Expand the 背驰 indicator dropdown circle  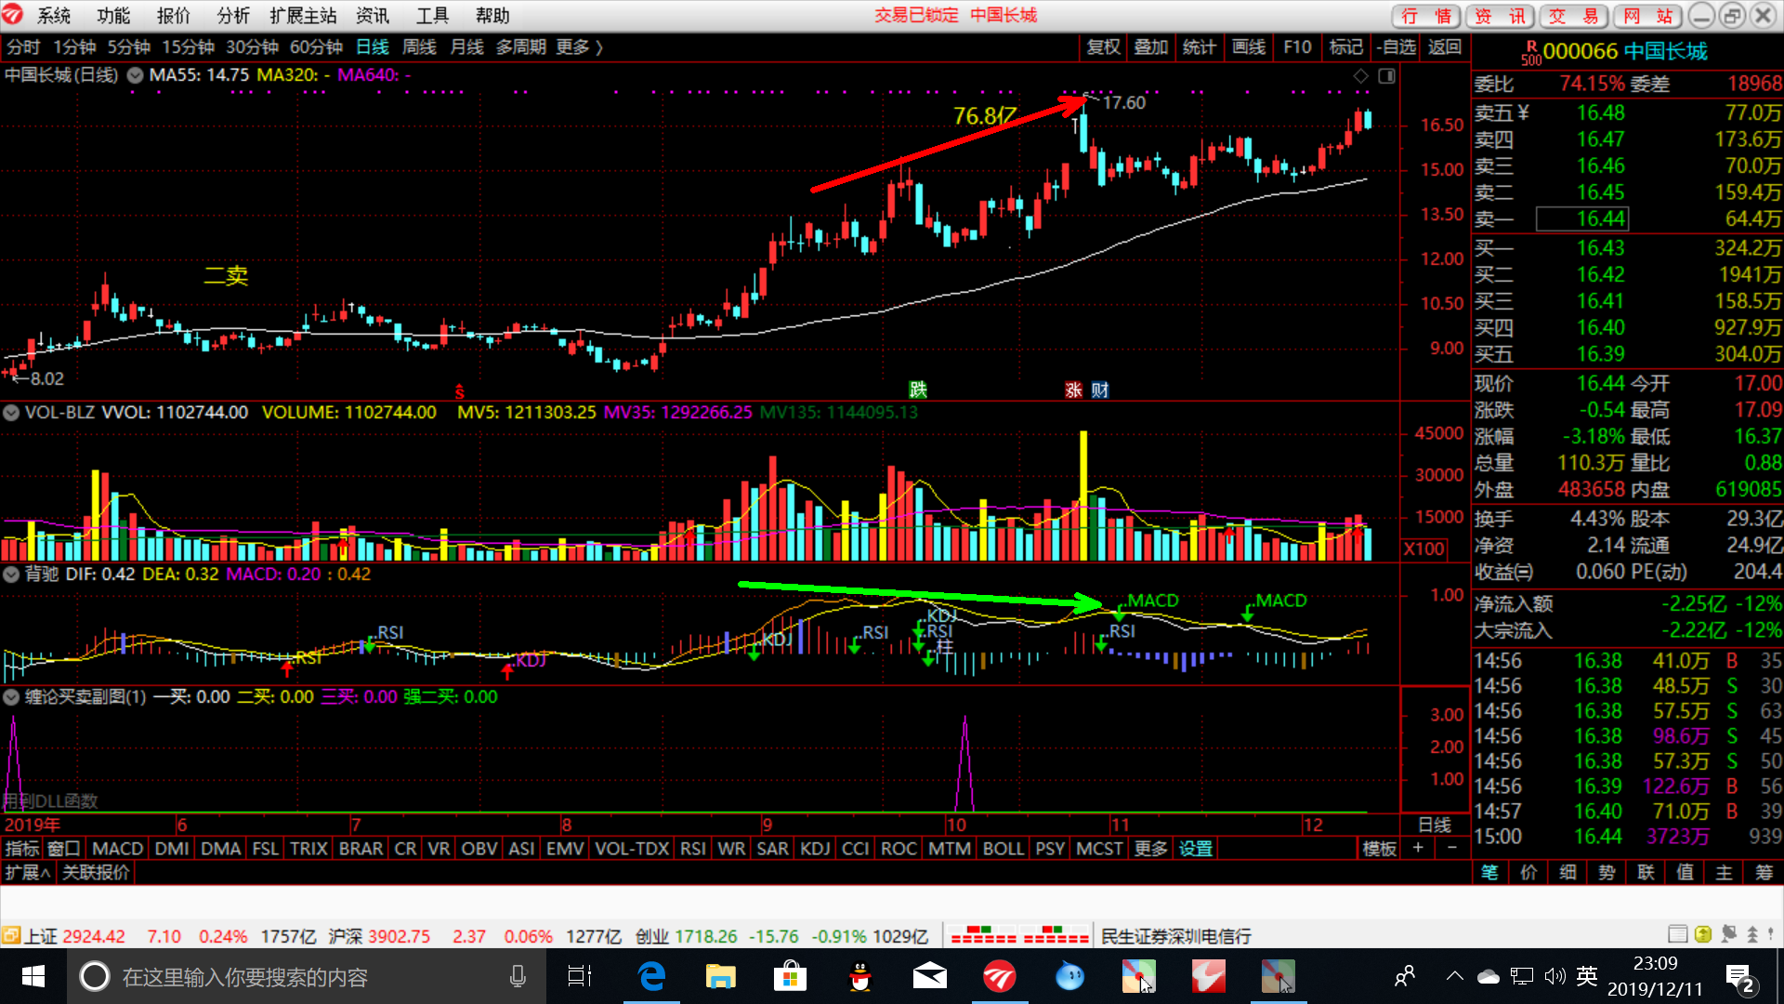[x=11, y=575]
